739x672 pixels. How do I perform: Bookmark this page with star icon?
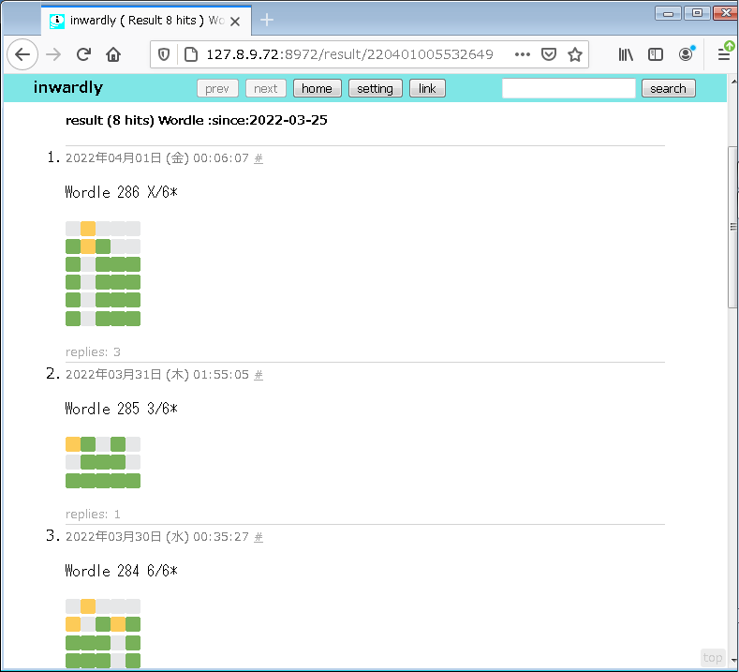pos(574,54)
